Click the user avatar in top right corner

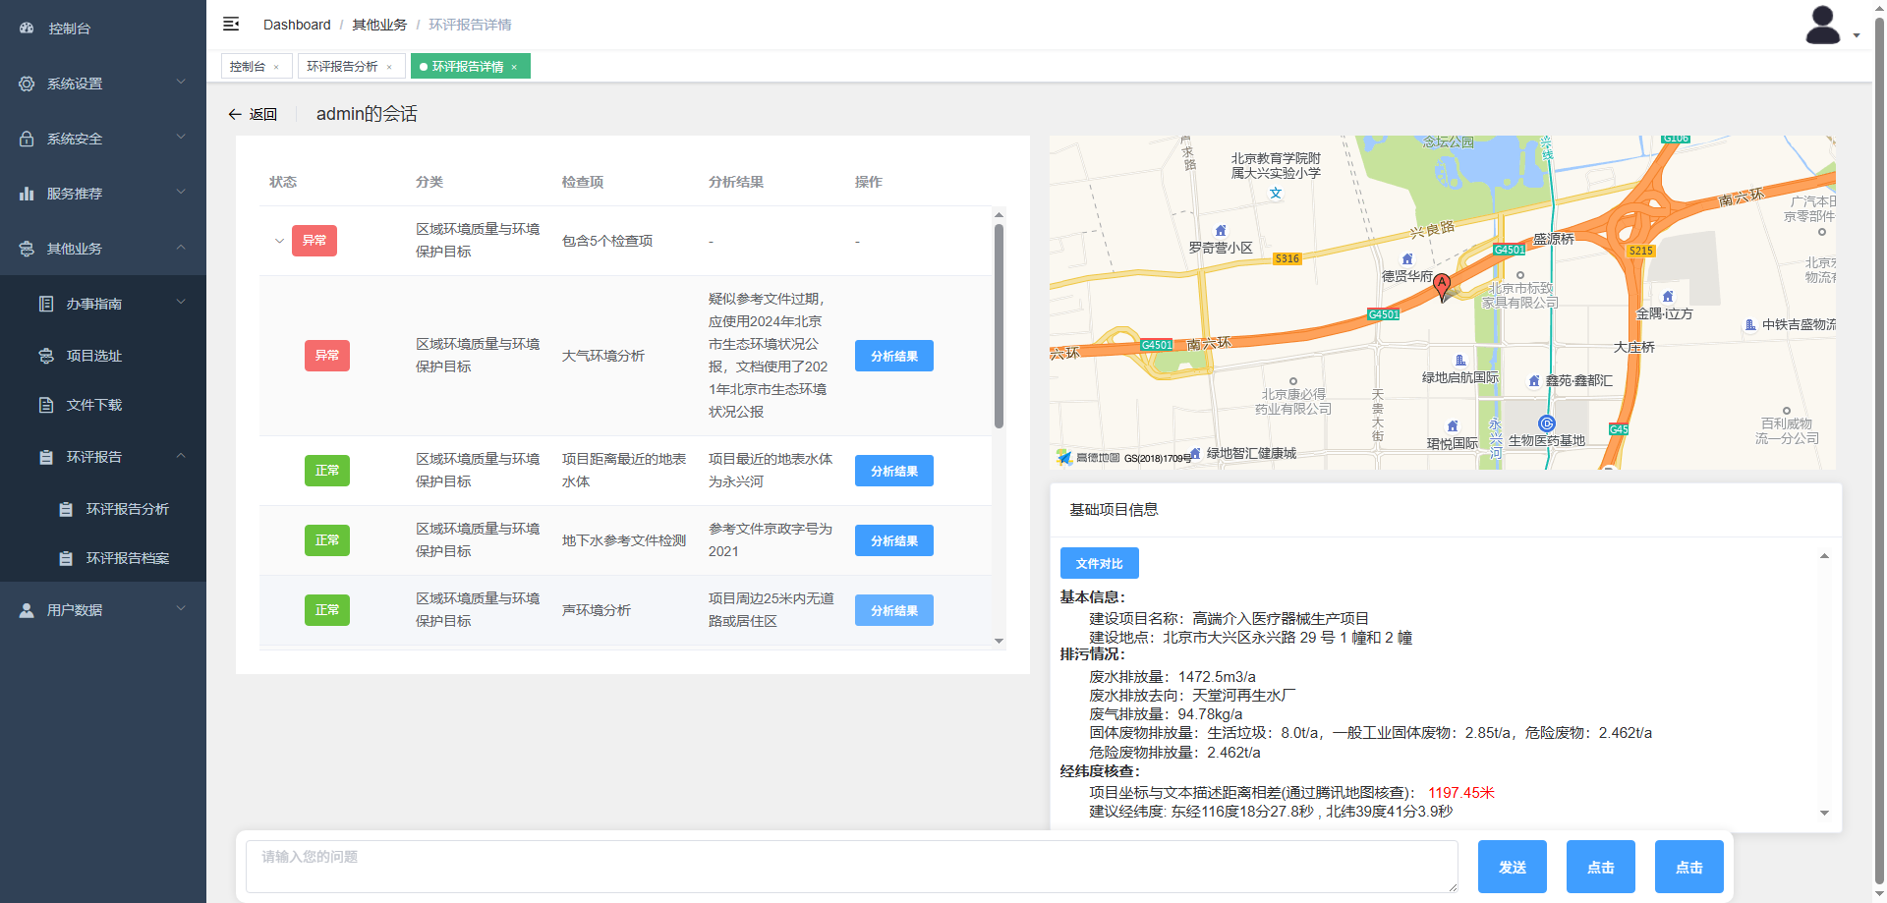[1822, 25]
